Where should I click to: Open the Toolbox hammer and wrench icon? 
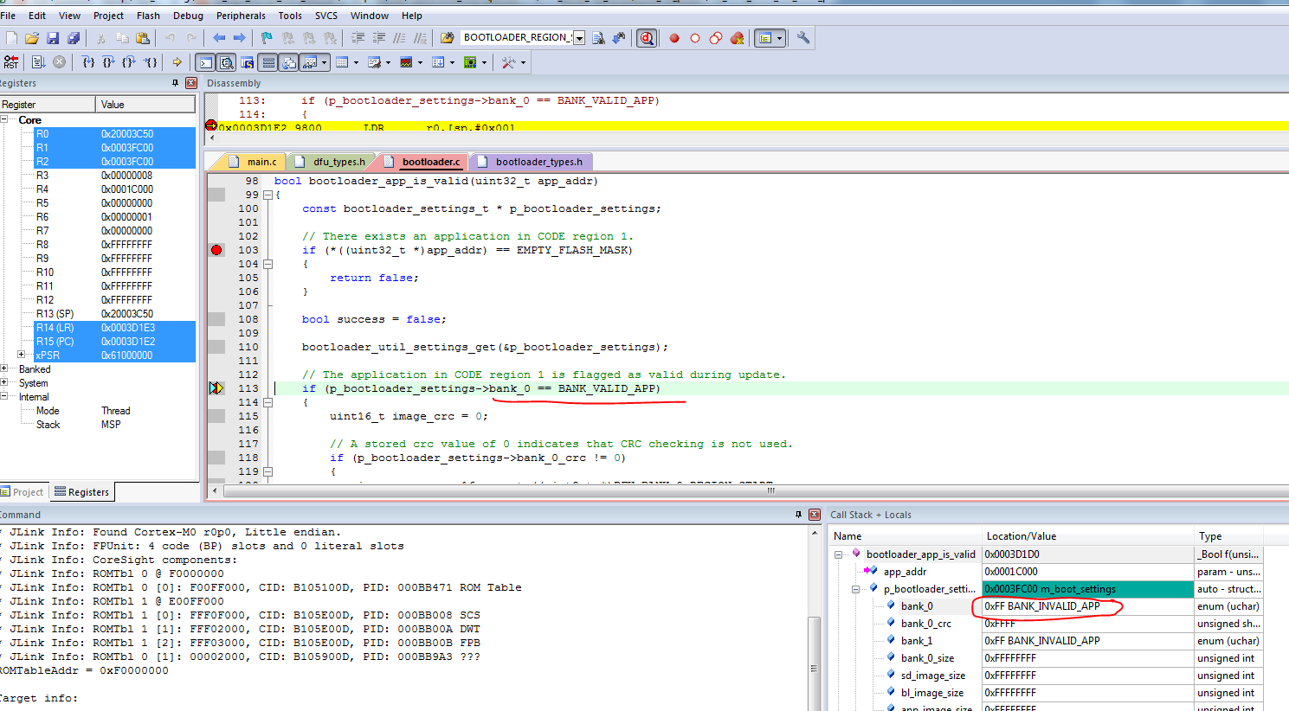click(x=508, y=62)
